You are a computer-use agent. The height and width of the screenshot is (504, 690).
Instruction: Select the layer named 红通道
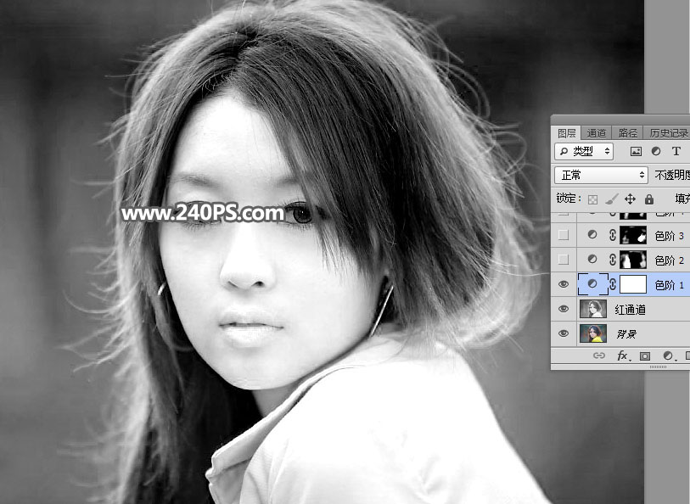pyautogui.click(x=630, y=310)
